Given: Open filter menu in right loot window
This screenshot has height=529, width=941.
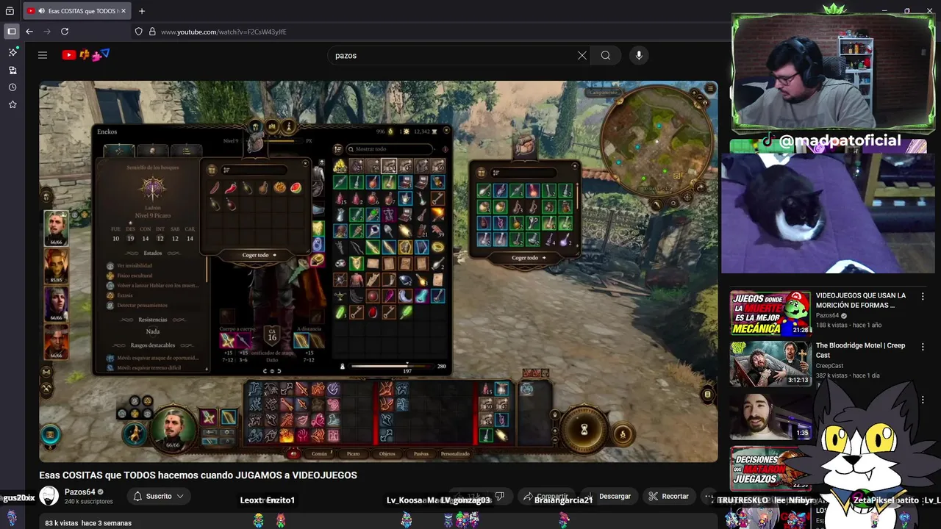Looking at the screenshot, I should [495, 173].
